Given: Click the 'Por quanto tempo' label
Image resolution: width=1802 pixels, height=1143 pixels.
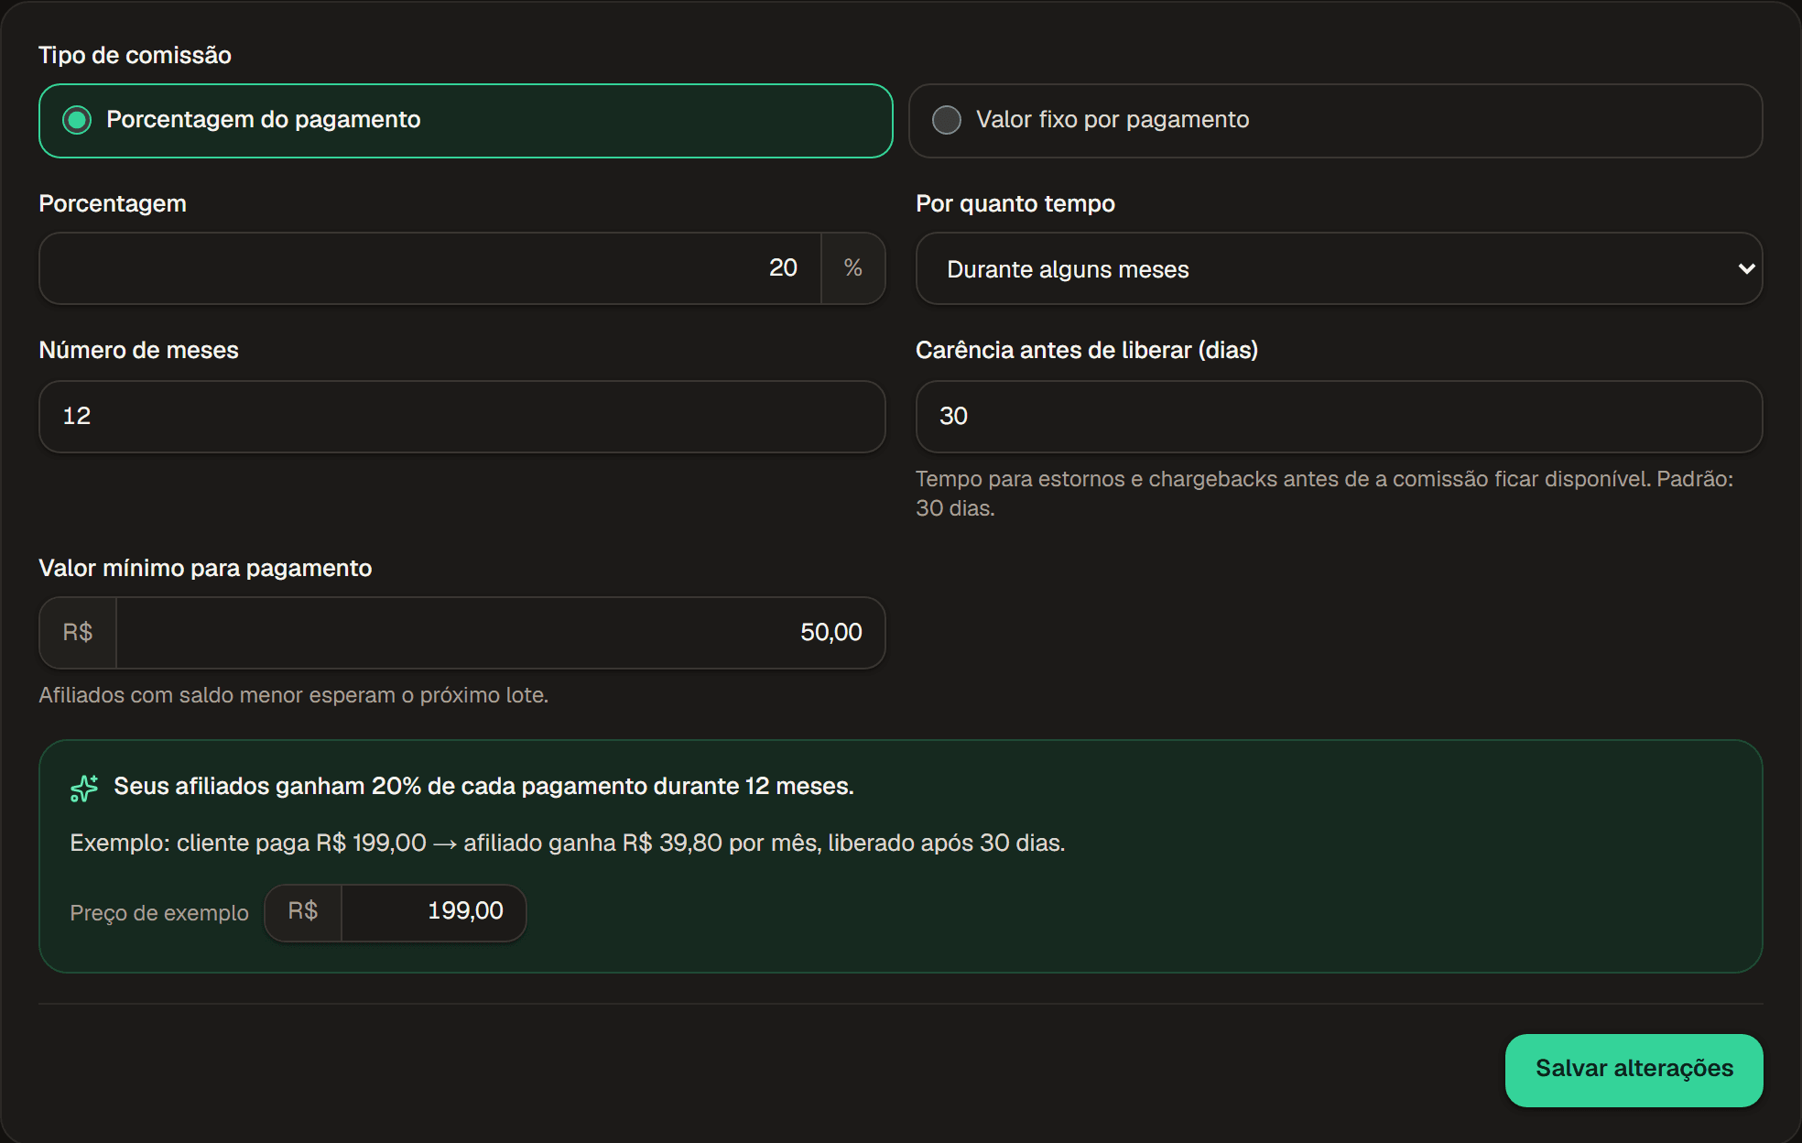Looking at the screenshot, I should click(x=1015, y=203).
